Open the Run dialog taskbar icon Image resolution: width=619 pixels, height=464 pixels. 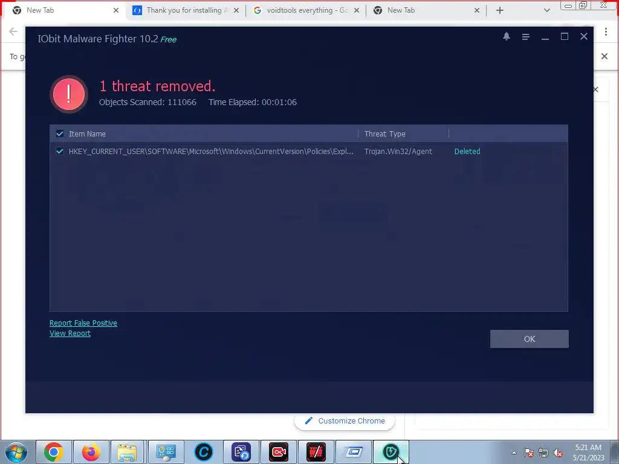point(354,452)
